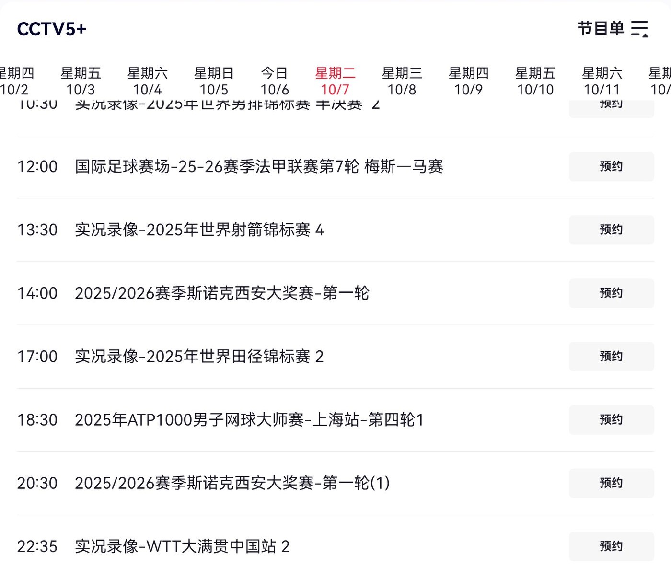
Task: Select the 星期五 10/3 date tab
Action: pyautogui.click(x=81, y=81)
